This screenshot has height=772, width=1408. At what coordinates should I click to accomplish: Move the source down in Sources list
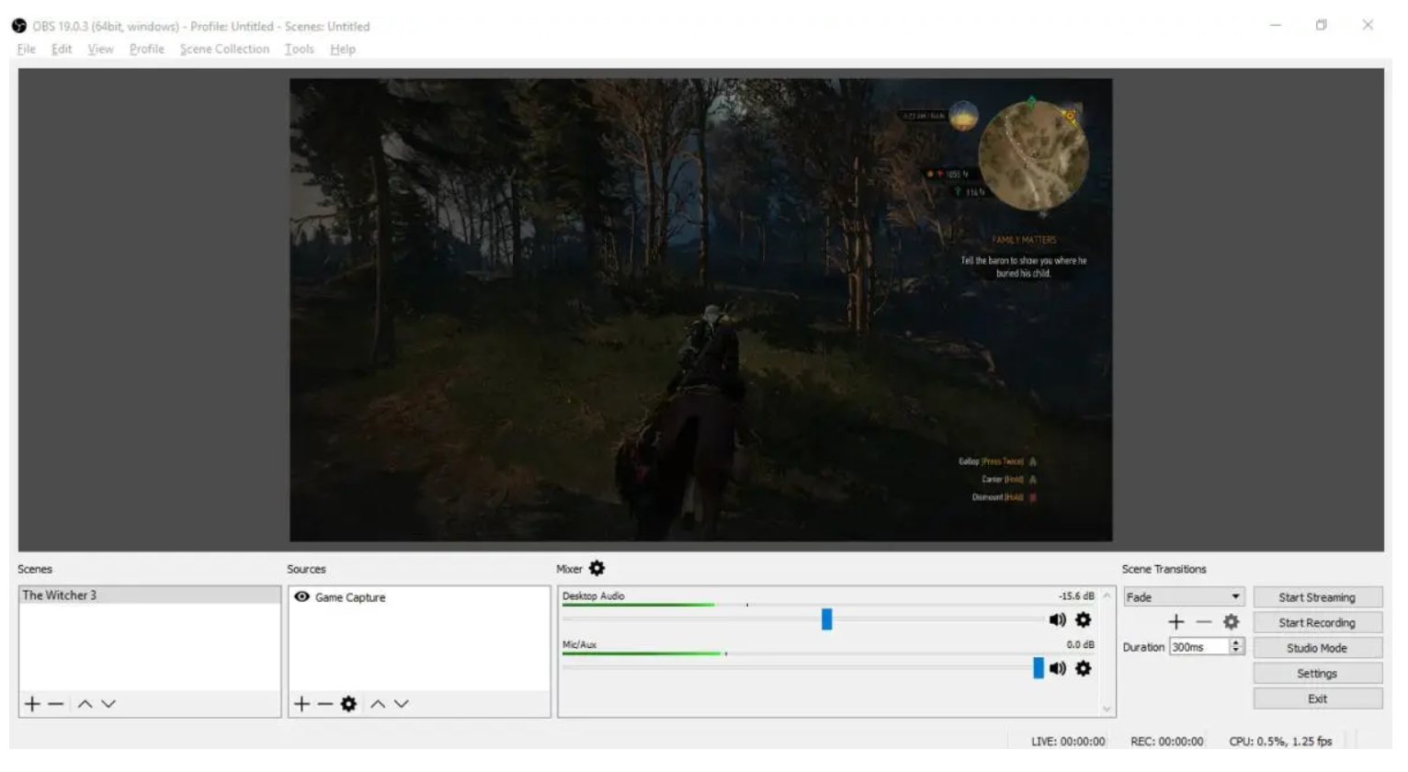tap(402, 704)
